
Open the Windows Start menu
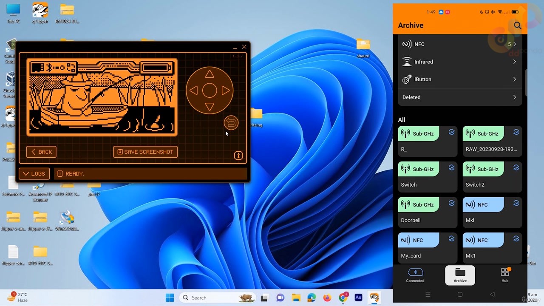tap(170, 297)
